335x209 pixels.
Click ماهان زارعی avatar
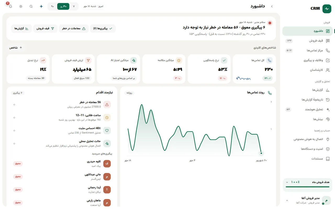(x=107, y=202)
